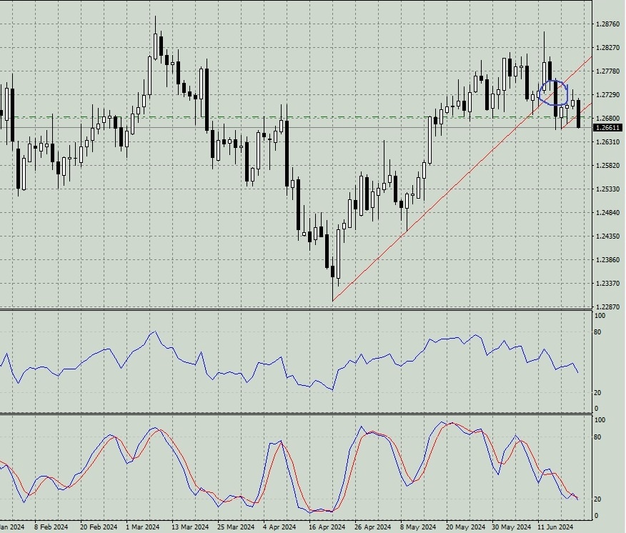Click the 1.24350 price axis label
The height and width of the screenshot is (533, 626).
point(608,236)
